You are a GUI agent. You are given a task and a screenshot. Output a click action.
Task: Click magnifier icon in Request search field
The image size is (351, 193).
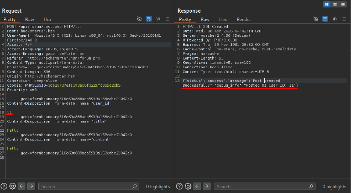(x=135, y=186)
